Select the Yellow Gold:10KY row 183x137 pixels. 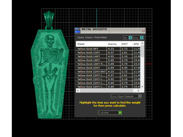click(x=108, y=53)
